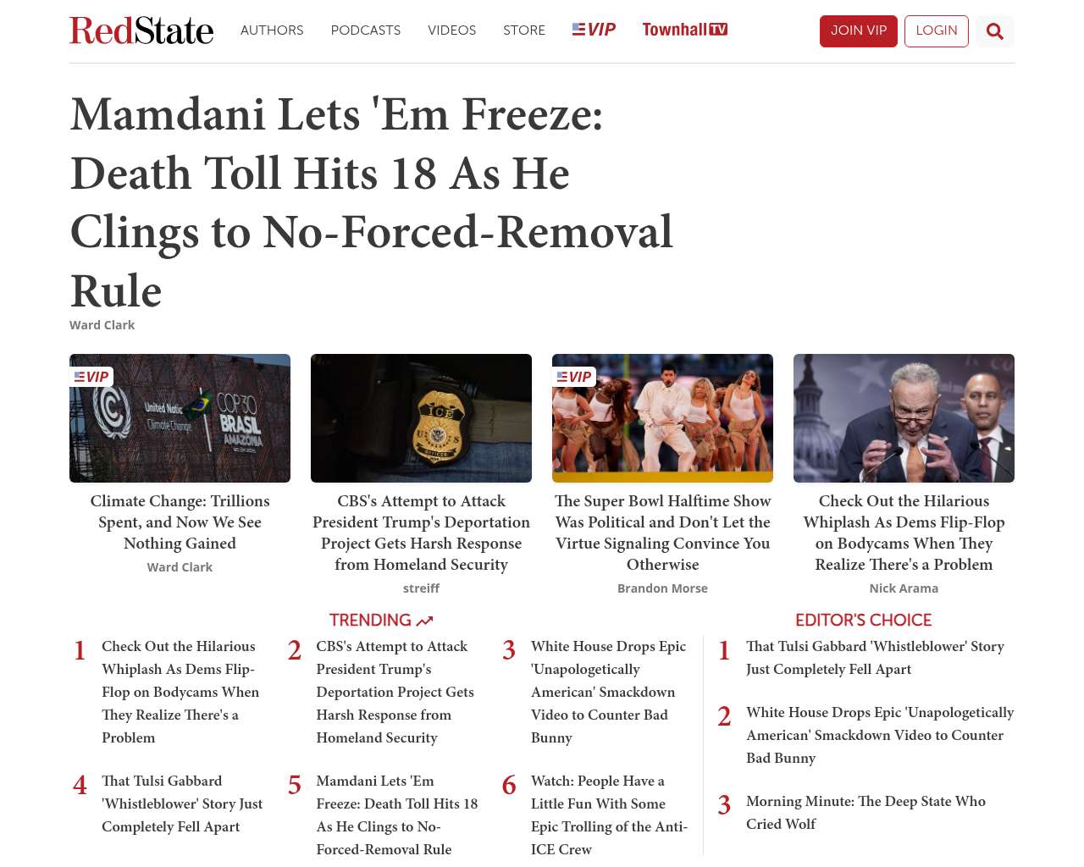Open the ICE badge article thumbnail
The image size is (1084, 867).
tap(421, 418)
